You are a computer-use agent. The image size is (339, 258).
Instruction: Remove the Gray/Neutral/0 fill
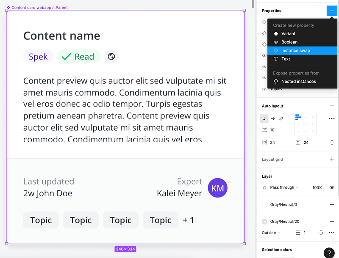[x=332, y=205]
